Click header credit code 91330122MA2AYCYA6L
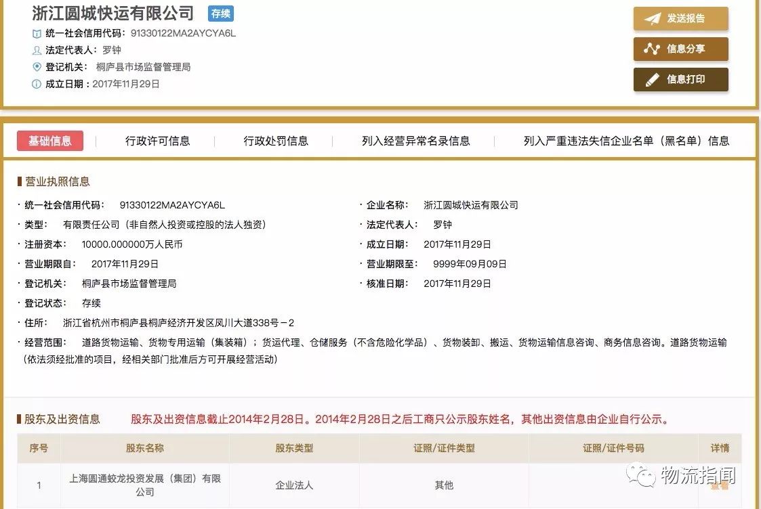761x509 pixels. tap(183, 33)
